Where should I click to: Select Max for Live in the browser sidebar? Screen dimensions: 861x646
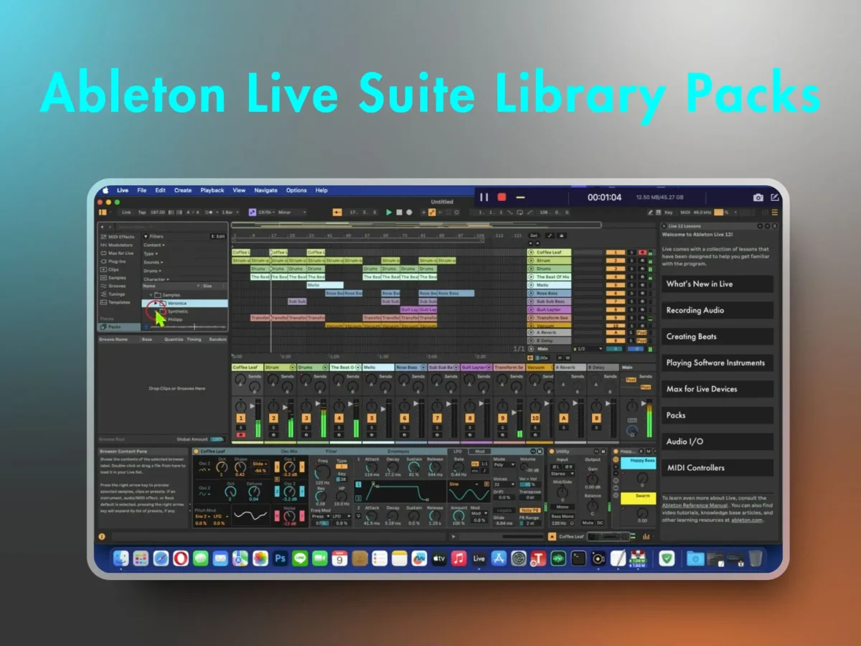[x=117, y=253]
